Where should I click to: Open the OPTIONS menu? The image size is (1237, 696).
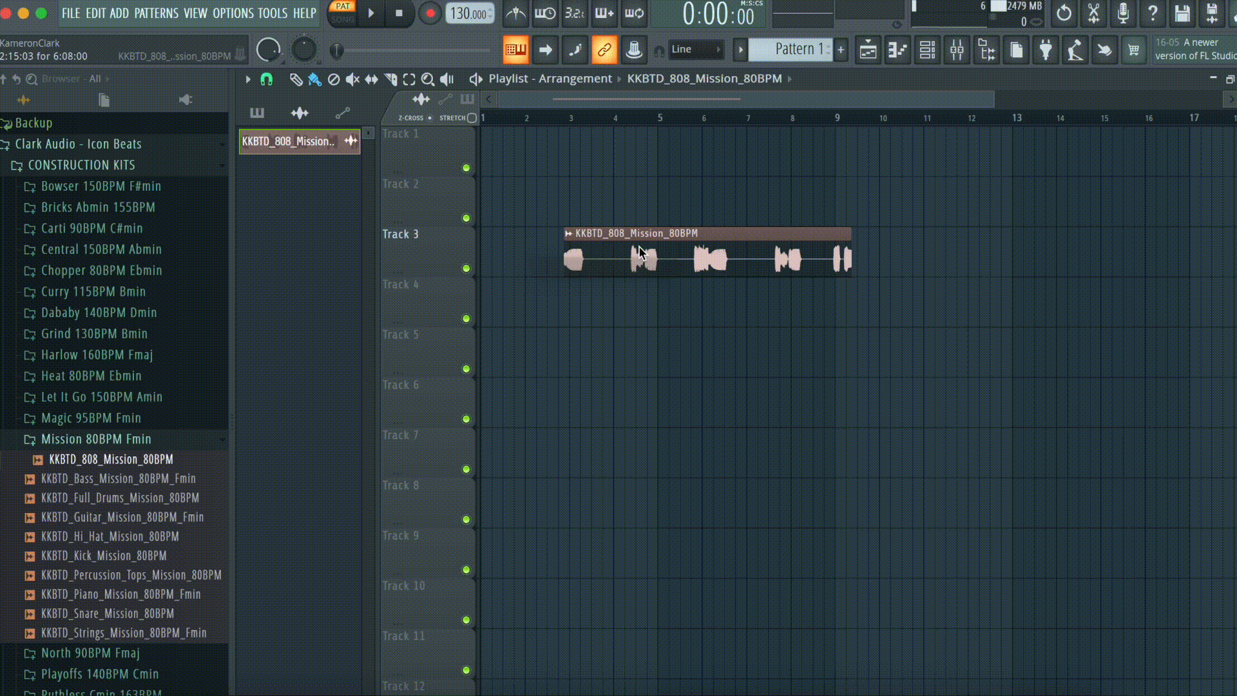[x=233, y=13]
